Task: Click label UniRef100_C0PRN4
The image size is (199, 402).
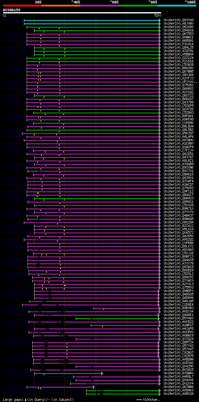Action: (x=178, y=243)
